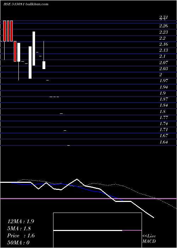Click the 2 price axis label

(x=161, y=75)
